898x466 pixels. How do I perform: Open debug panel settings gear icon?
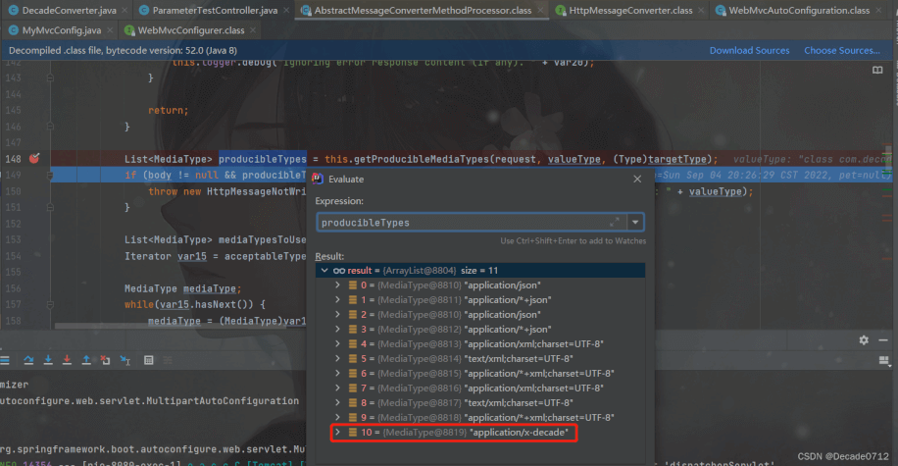coord(864,339)
